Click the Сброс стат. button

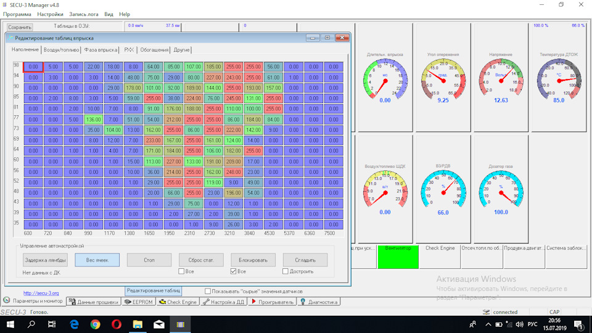tap(201, 260)
